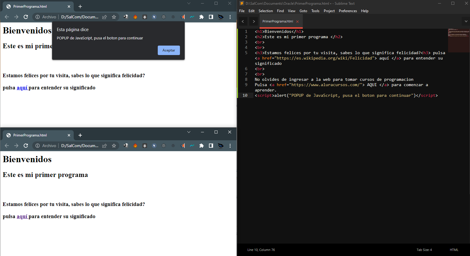Open Sublime tab list dropdown arrow
The width and height of the screenshot is (470, 256).
click(466, 21)
